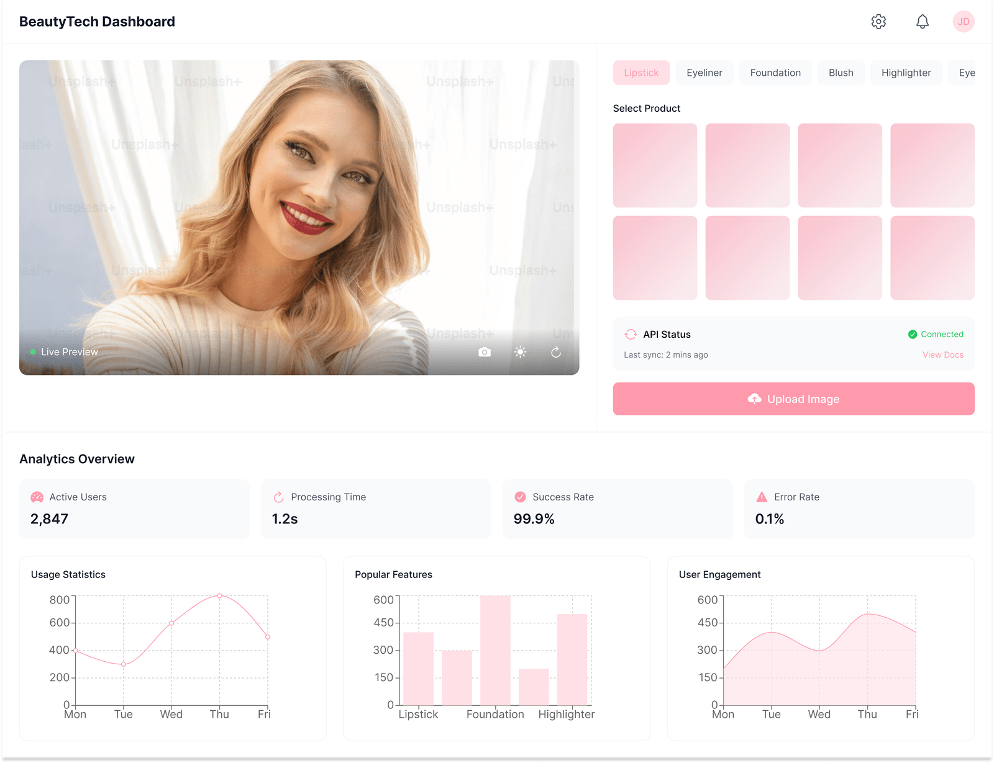Click the Active Users gauge icon
This screenshot has height=763, width=994.
(x=37, y=497)
